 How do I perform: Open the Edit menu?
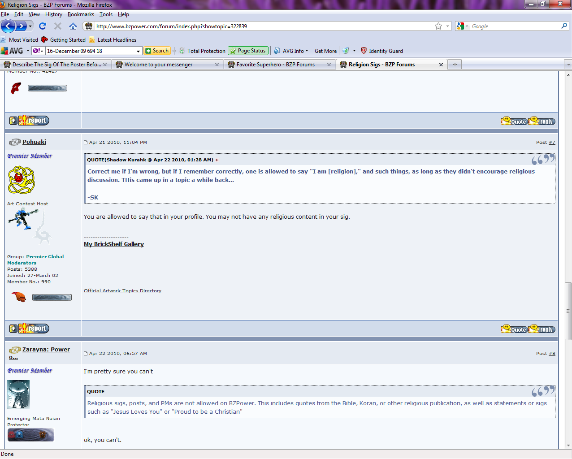19,14
